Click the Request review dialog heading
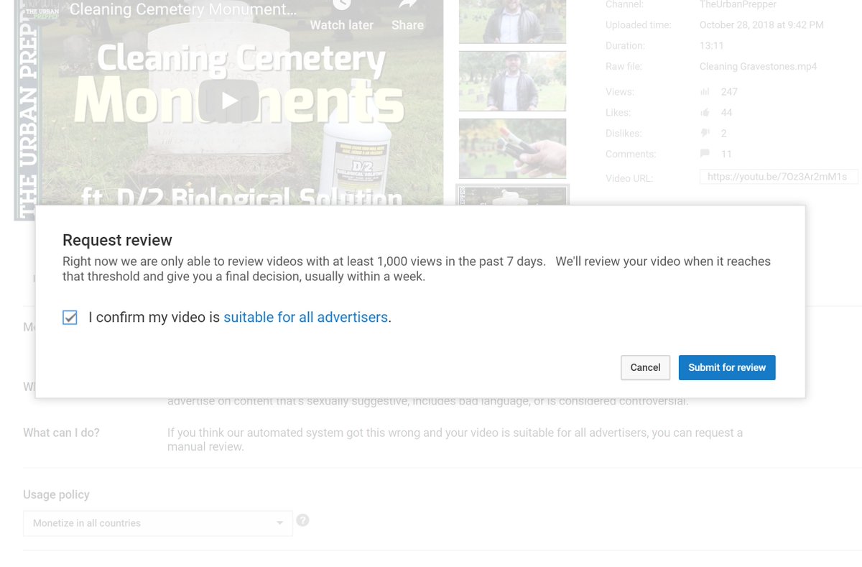The image size is (862, 567). [117, 240]
